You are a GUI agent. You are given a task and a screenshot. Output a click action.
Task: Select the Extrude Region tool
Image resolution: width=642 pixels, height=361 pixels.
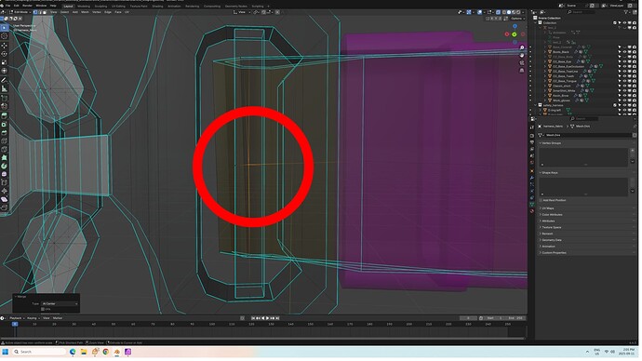pos(4,115)
